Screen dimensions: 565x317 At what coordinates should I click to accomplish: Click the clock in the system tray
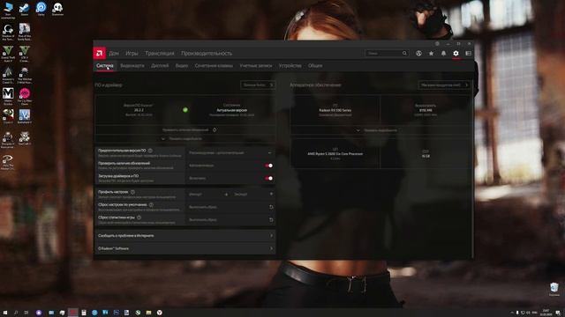click(546, 313)
